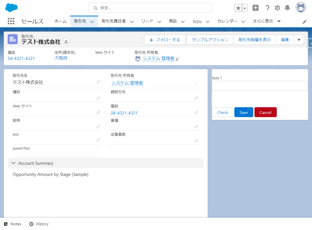
Task: Open the カレンダー tab dropdown chevron
Action: (243, 22)
